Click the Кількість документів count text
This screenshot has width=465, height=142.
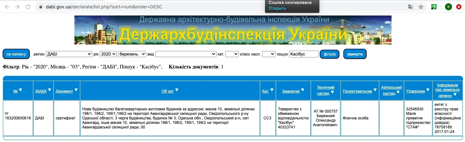(x=196, y=67)
